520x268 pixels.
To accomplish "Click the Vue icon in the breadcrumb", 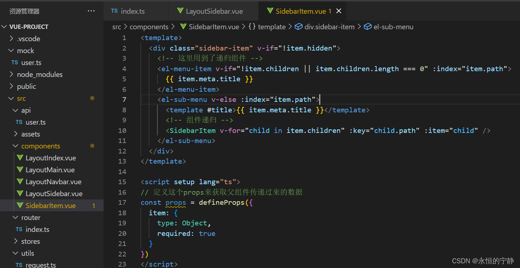I will coord(183,27).
